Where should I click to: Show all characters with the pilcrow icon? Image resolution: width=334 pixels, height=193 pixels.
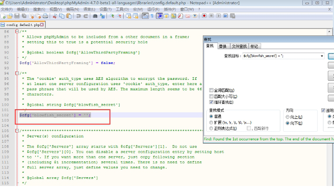(x=152, y=16)
